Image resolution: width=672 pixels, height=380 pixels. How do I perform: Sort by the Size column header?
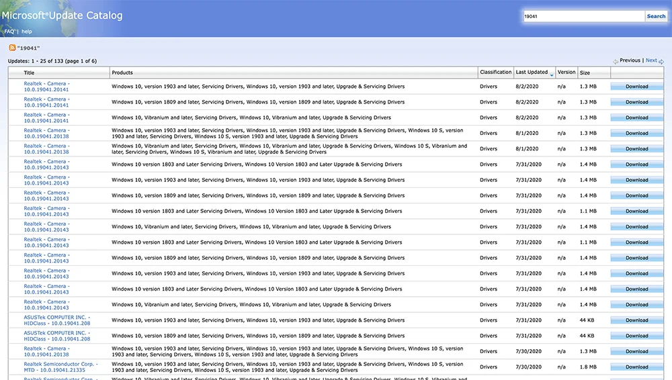pyautogui.click(x=585, y=73)
